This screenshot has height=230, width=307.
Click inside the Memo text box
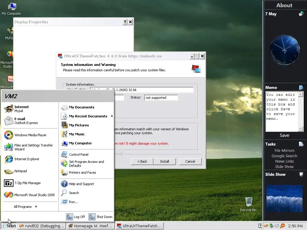pos(282,112)
